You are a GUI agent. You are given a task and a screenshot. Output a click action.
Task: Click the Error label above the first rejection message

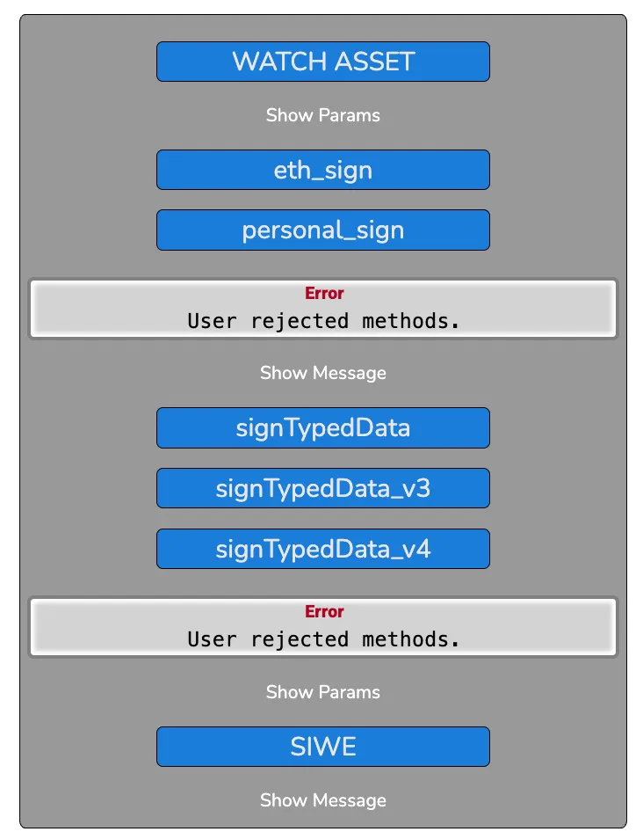click(323, 293)
